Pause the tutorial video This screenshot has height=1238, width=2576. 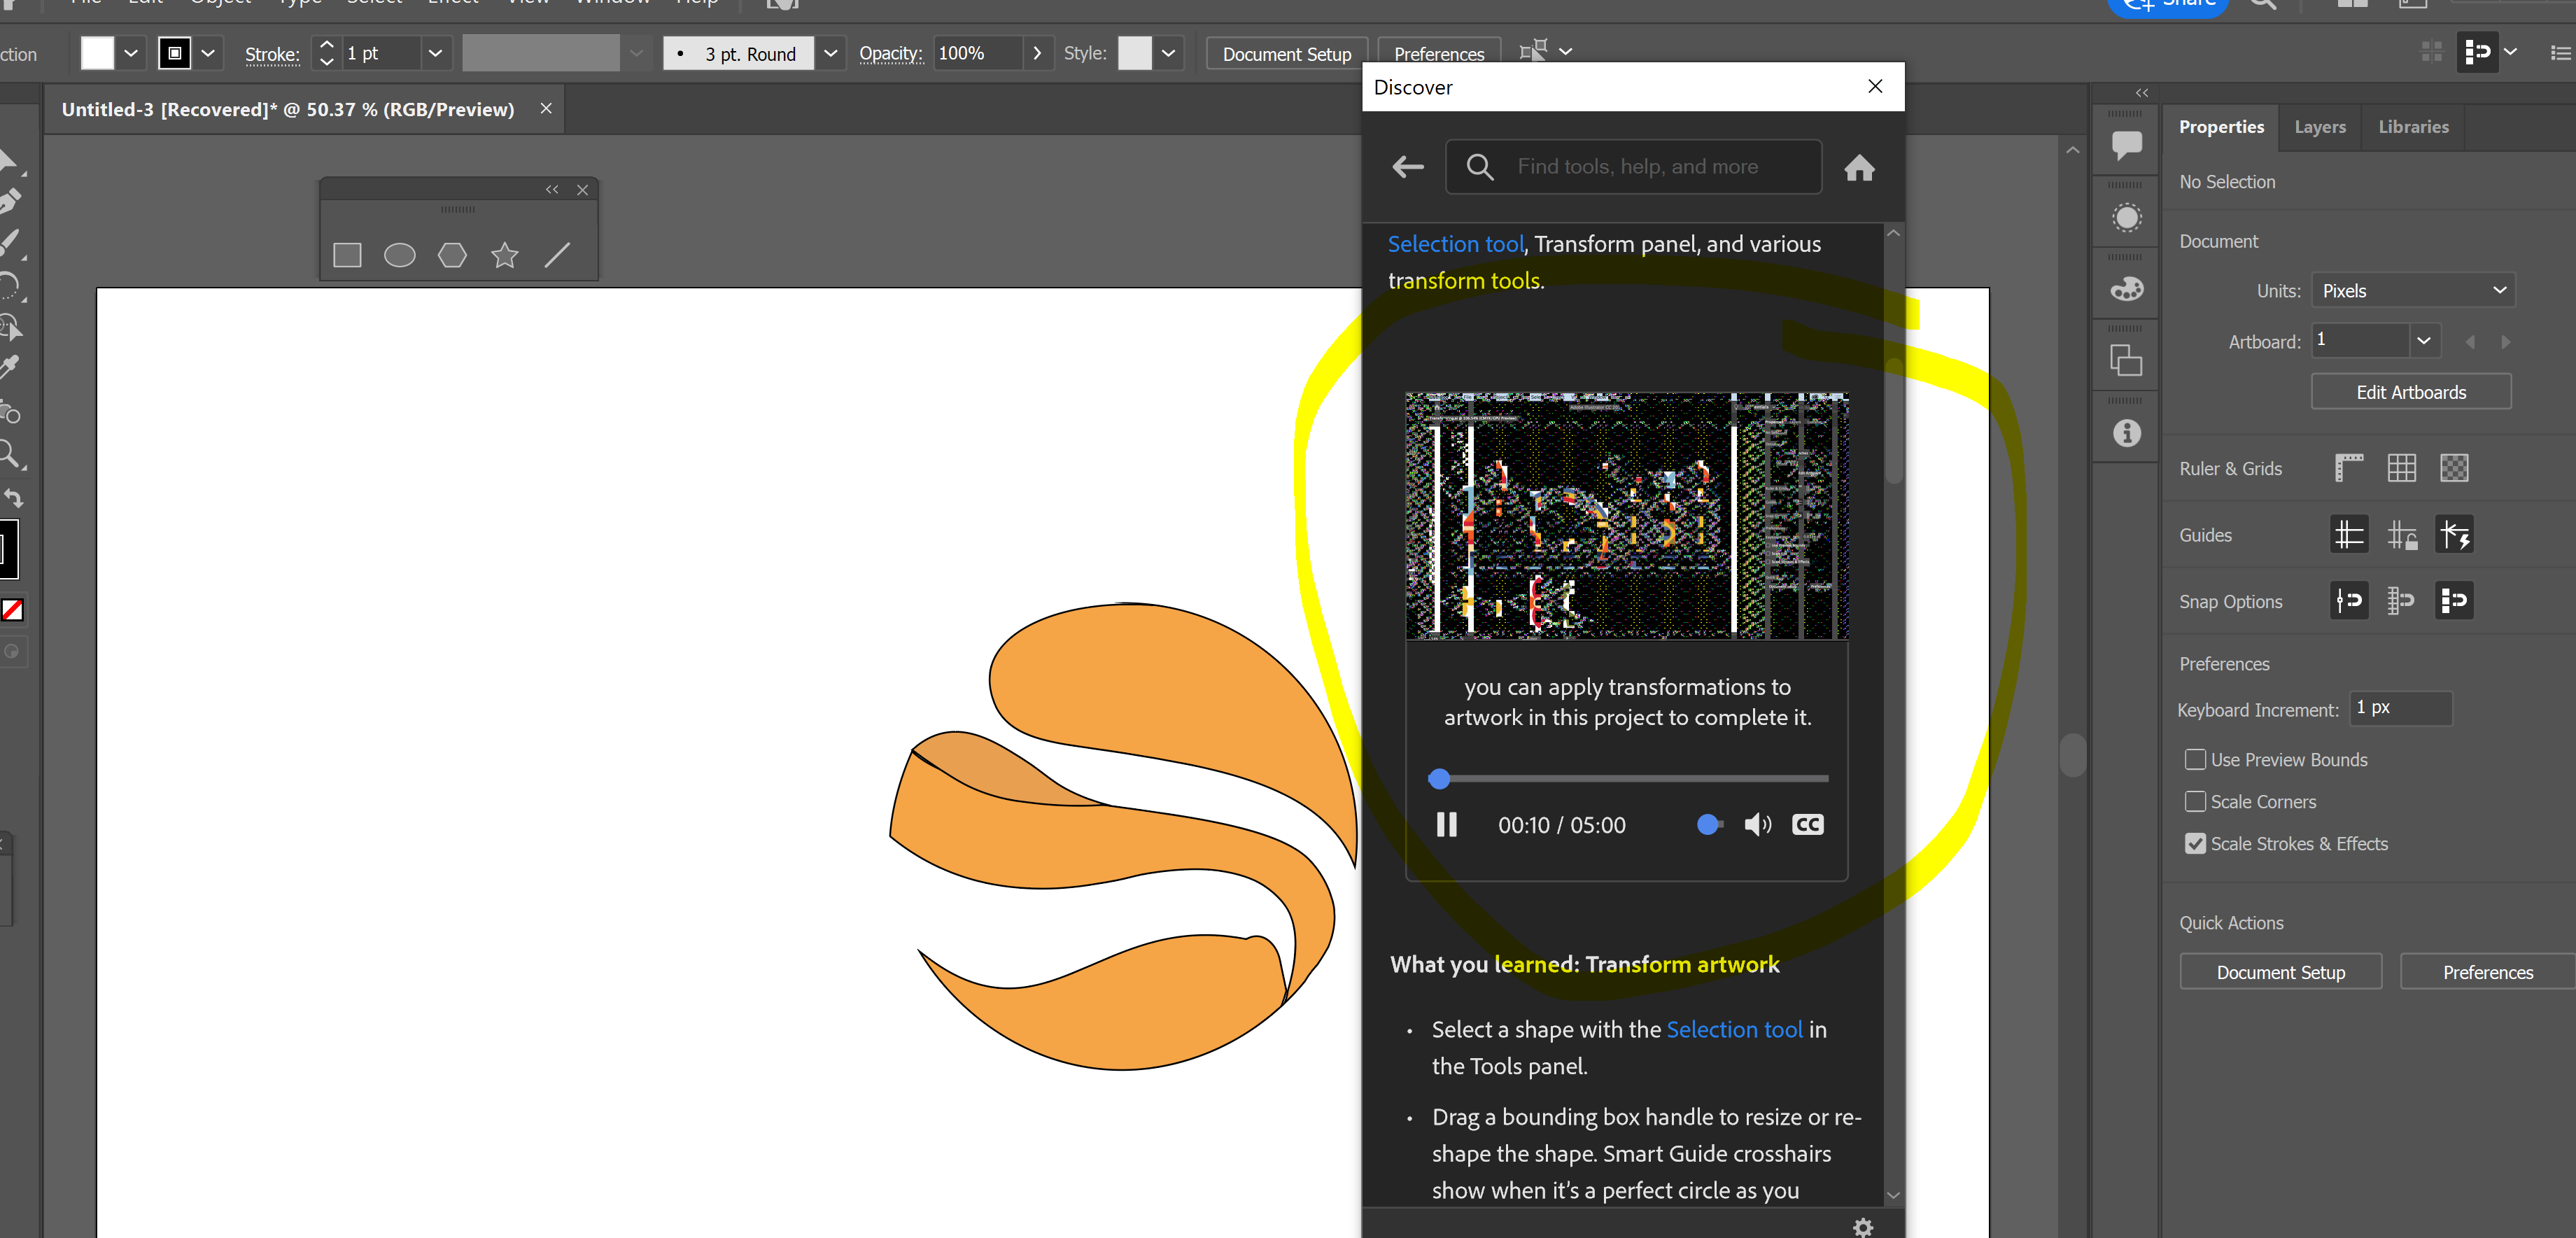point(1447,824)
